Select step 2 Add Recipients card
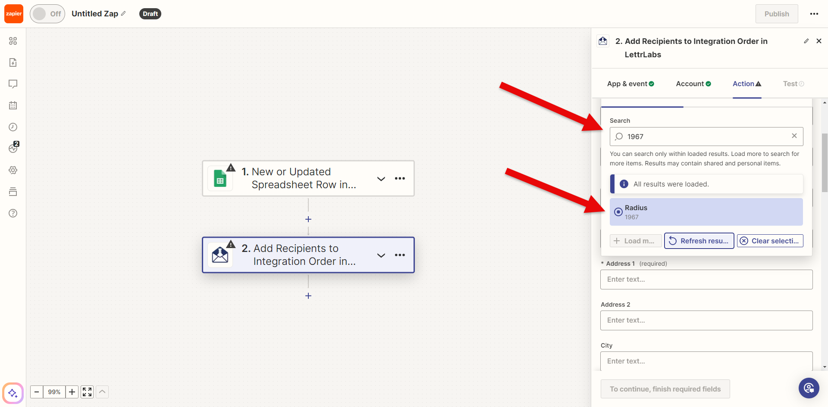This screenshot has height=407, width=828. [308, 255]
